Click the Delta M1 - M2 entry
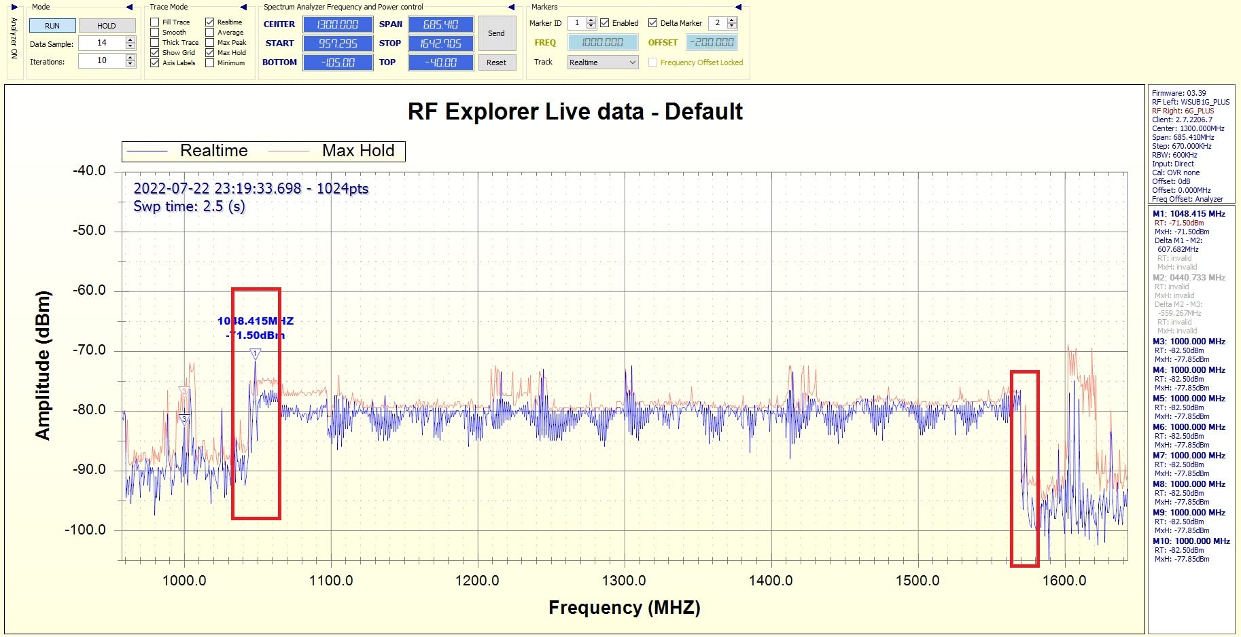1241x637 pixels. coord(1178,240)
